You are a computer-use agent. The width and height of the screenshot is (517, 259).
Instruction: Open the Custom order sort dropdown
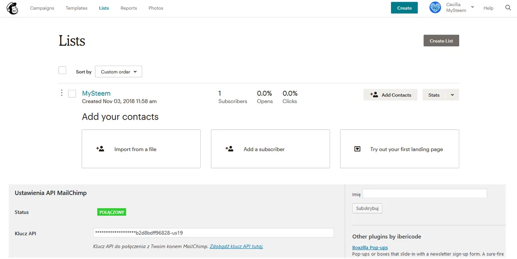click(x=118, y=72)
